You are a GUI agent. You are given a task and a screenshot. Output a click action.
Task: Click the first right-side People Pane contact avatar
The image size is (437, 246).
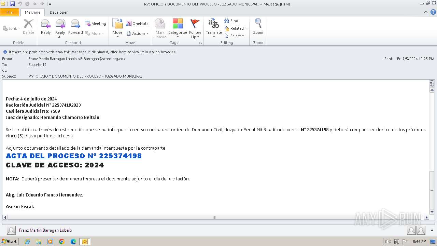(411, 230)
